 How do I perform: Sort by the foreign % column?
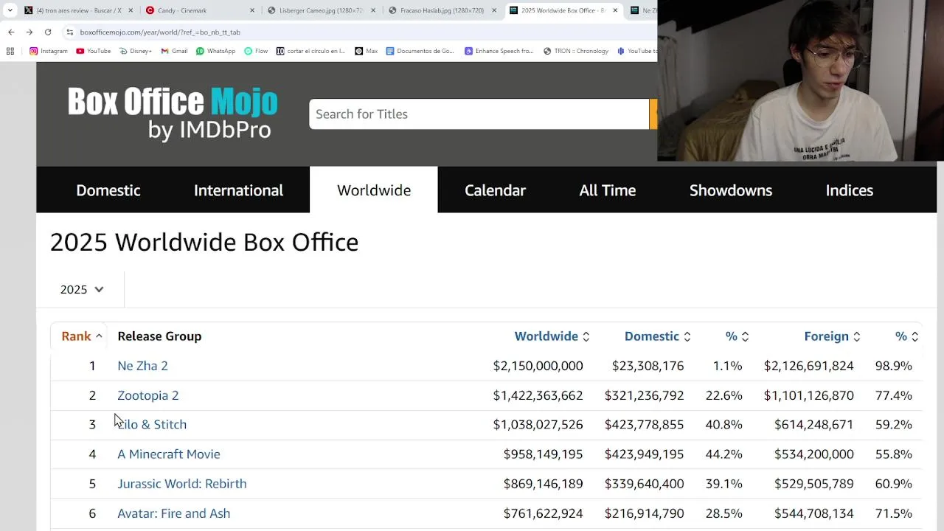[907, 336]
